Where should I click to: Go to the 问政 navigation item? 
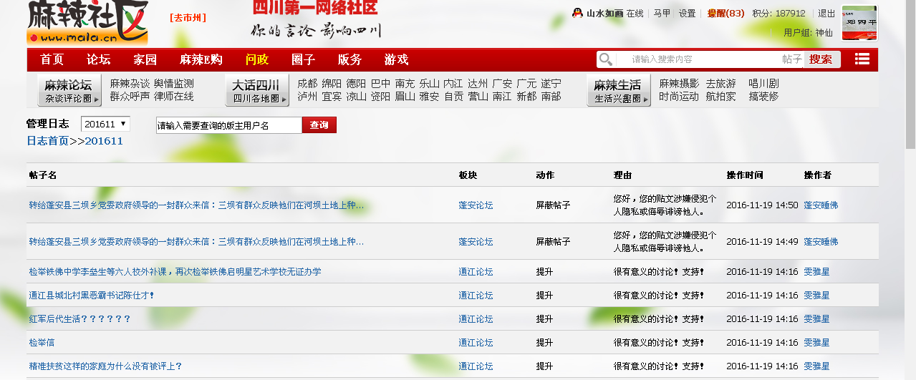(x=256, y=59)
